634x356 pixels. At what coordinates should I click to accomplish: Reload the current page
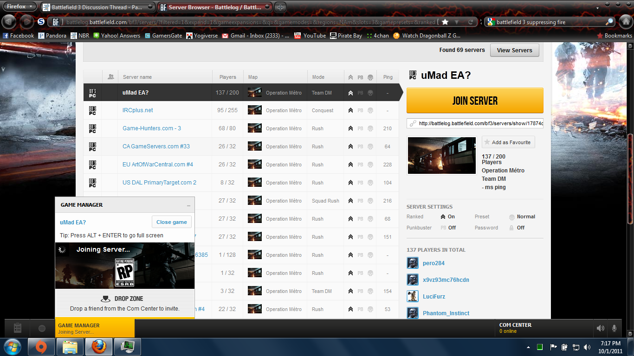tap(471, 22)
